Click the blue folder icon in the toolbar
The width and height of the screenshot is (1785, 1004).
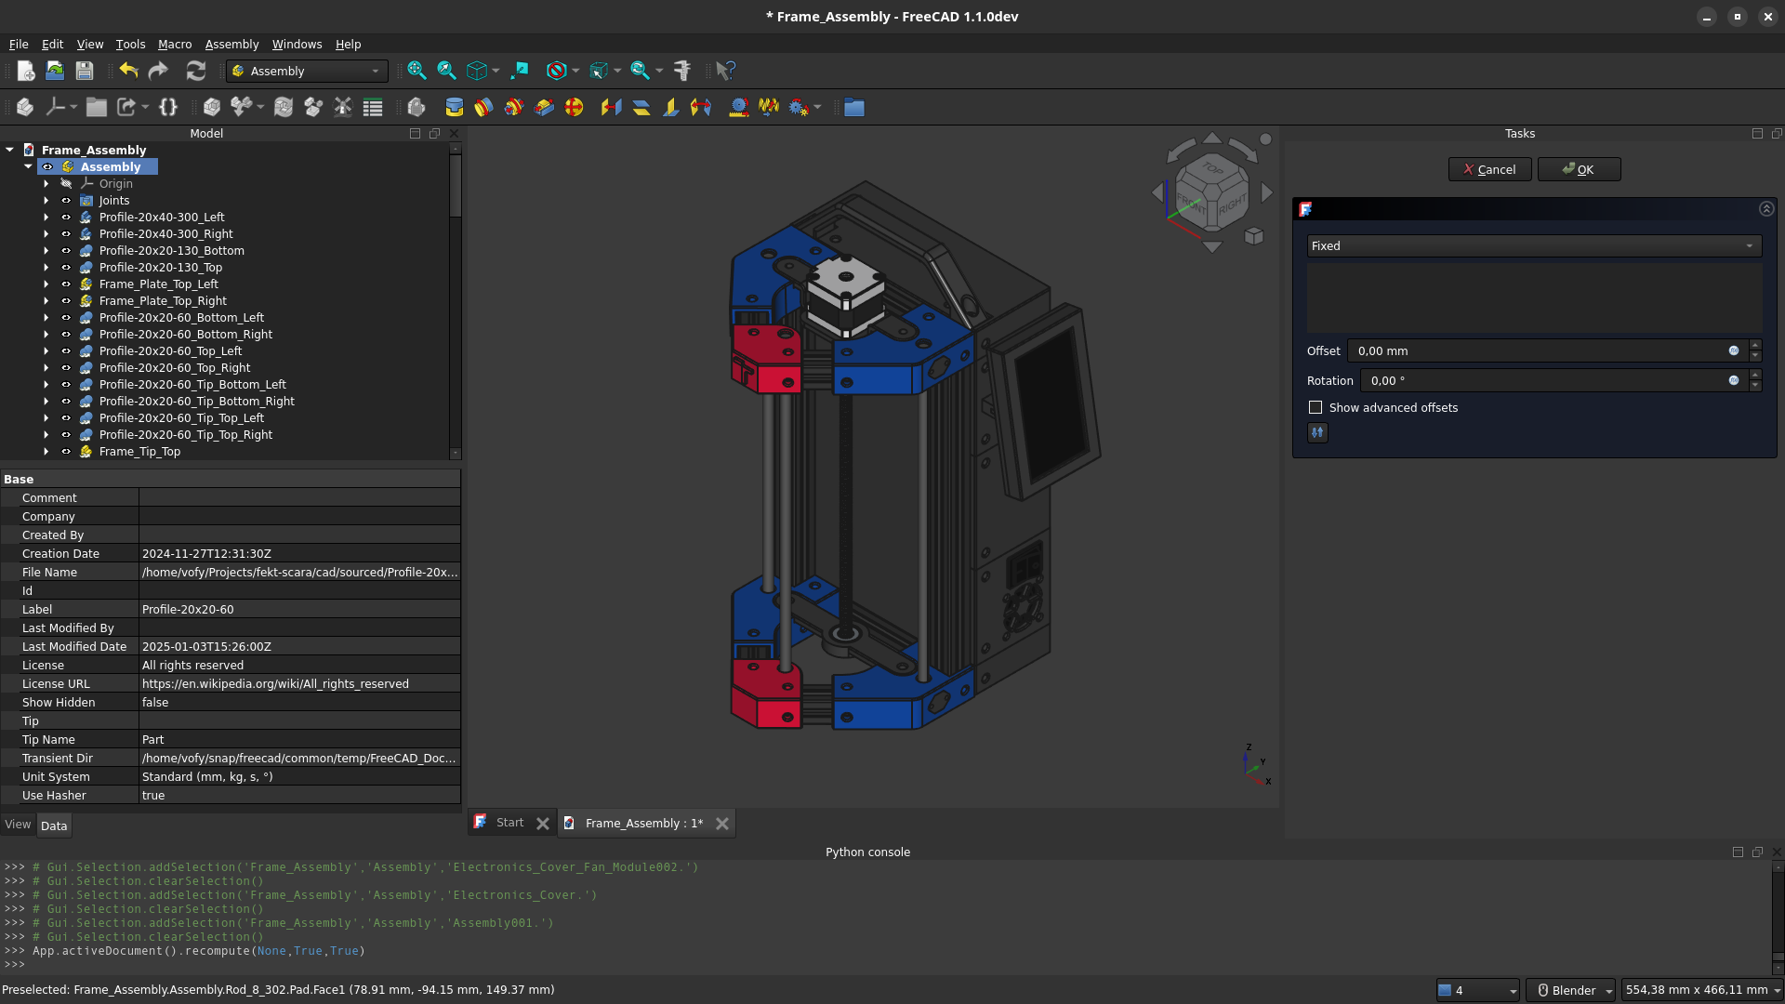pyautogui.click(x=853, y=108)
